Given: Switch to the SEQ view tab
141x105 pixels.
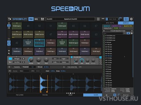Looking at the screenshot, I should point(36,19).
